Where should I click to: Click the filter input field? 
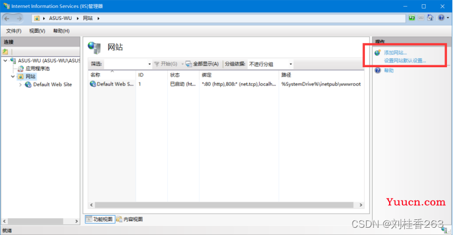click(125, 64)
